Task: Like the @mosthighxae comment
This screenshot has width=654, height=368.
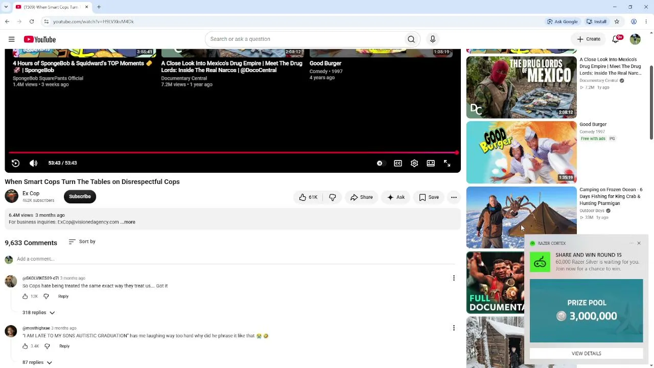Action: (25, 346)
